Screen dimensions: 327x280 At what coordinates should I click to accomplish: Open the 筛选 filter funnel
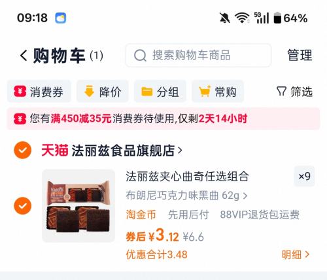294,92
